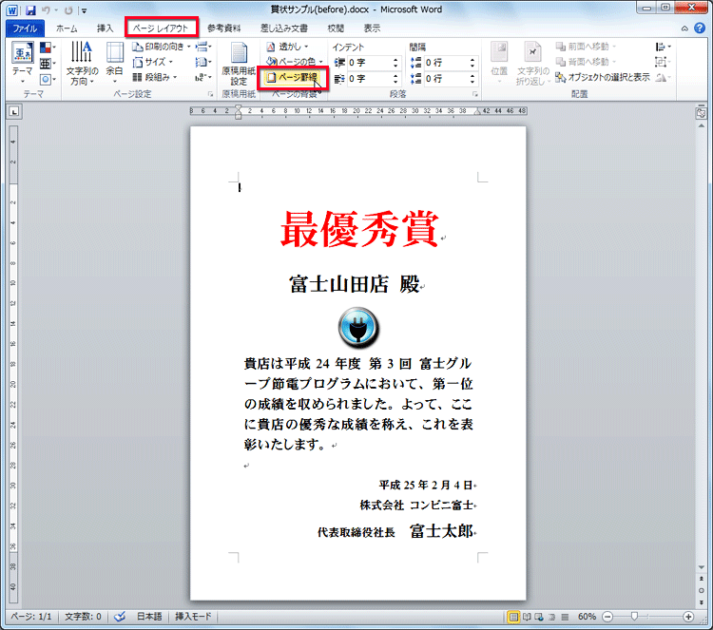The width and height of the screenshot is (713, 630).
Task: Click 背面へ移動 send backward
Action: coord(586,62)
